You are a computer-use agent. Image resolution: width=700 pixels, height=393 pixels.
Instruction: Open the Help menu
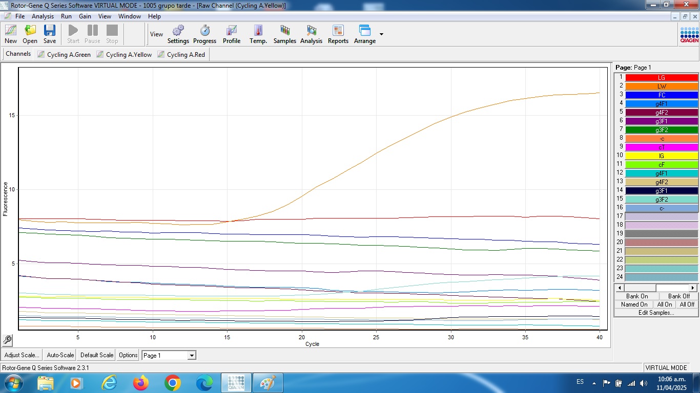pos(154,16)
